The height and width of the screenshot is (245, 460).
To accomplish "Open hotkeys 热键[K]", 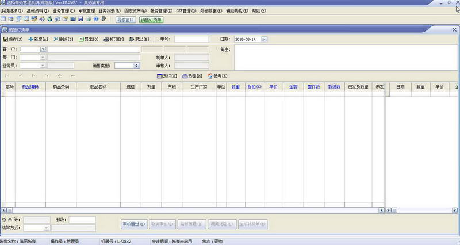I will click(x=192, y=76).
